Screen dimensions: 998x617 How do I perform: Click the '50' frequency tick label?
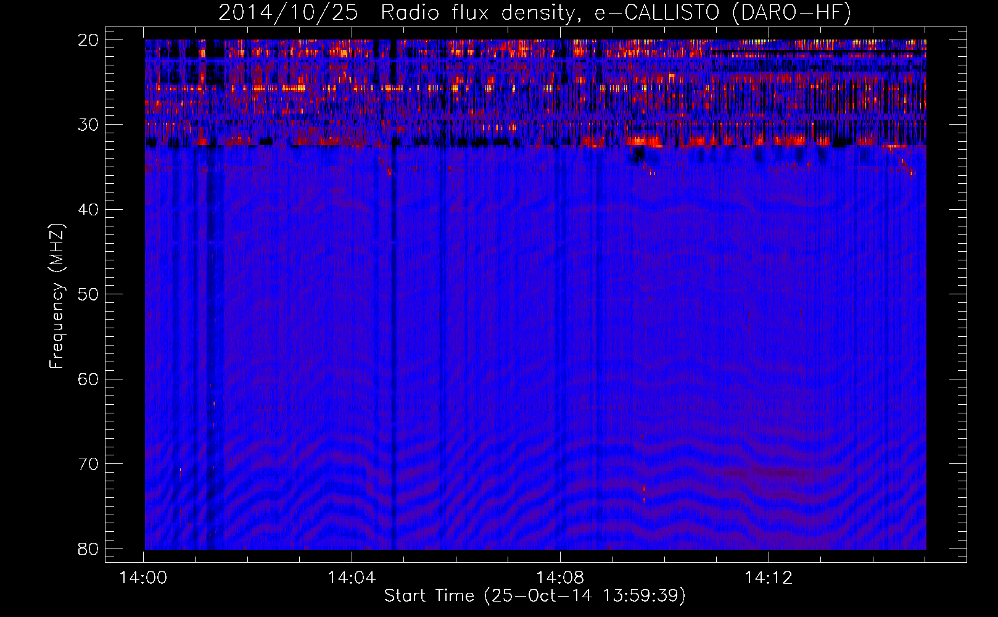pos(88,294)
